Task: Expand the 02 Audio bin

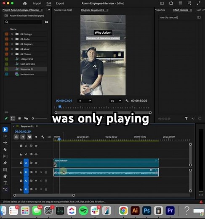Action: coord(12,39)
